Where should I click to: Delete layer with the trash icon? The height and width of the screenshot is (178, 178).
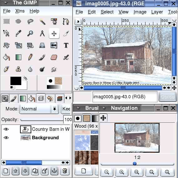pos(65,171)
